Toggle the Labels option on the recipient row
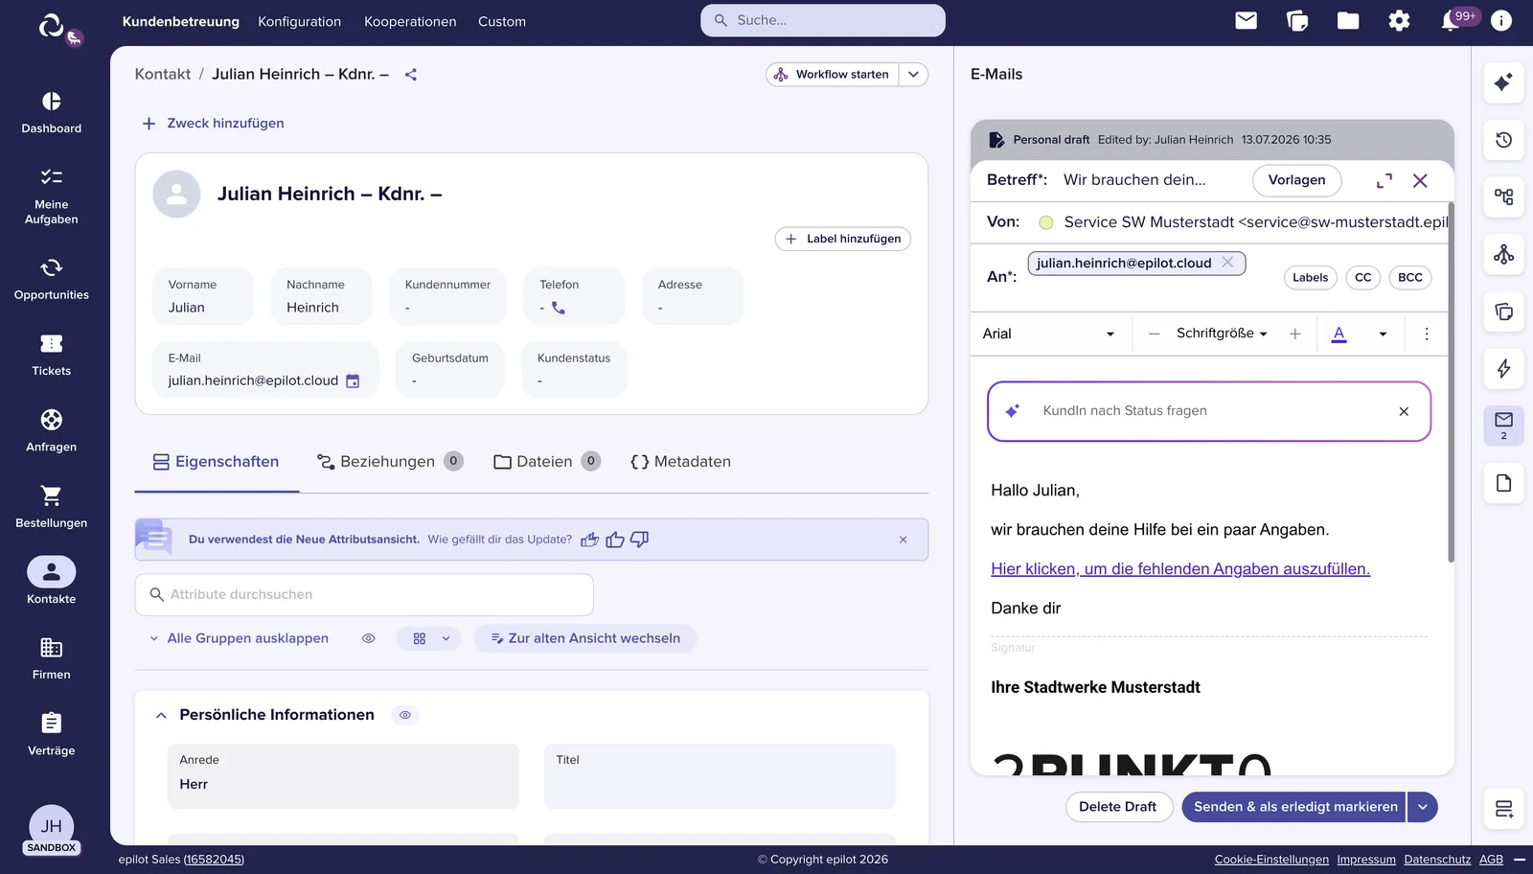The width and height of the screenshot is (1533, 874). [1310, 278]
